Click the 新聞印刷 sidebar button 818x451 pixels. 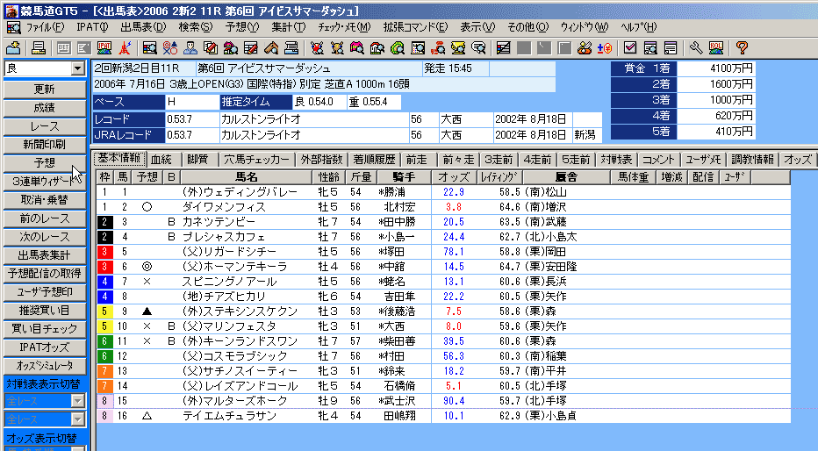tap(45, 144)
